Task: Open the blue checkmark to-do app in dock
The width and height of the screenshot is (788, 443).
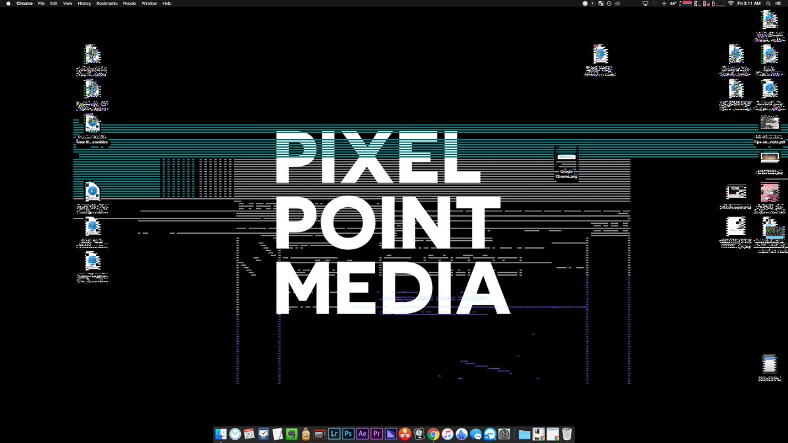Action: pos(263,434)
